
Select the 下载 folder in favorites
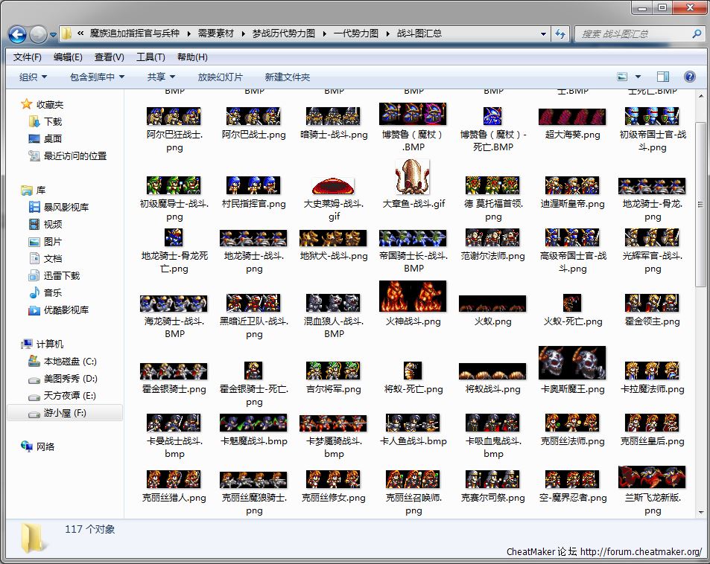point(52,121)
